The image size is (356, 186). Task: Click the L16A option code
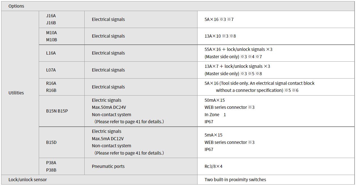pos(51,53)
